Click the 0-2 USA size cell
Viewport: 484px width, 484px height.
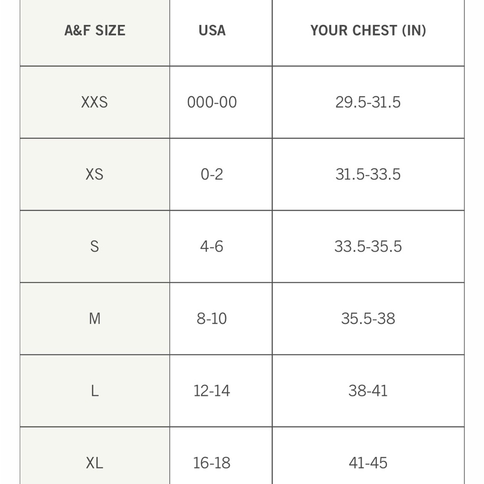click(x=212, y=174)
